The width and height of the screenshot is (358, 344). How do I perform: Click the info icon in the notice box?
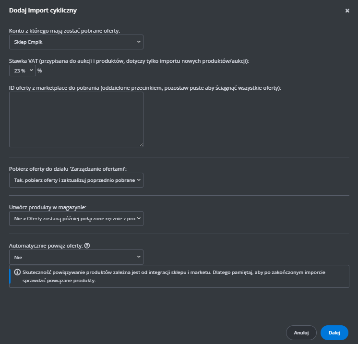(x=17, y=272)
